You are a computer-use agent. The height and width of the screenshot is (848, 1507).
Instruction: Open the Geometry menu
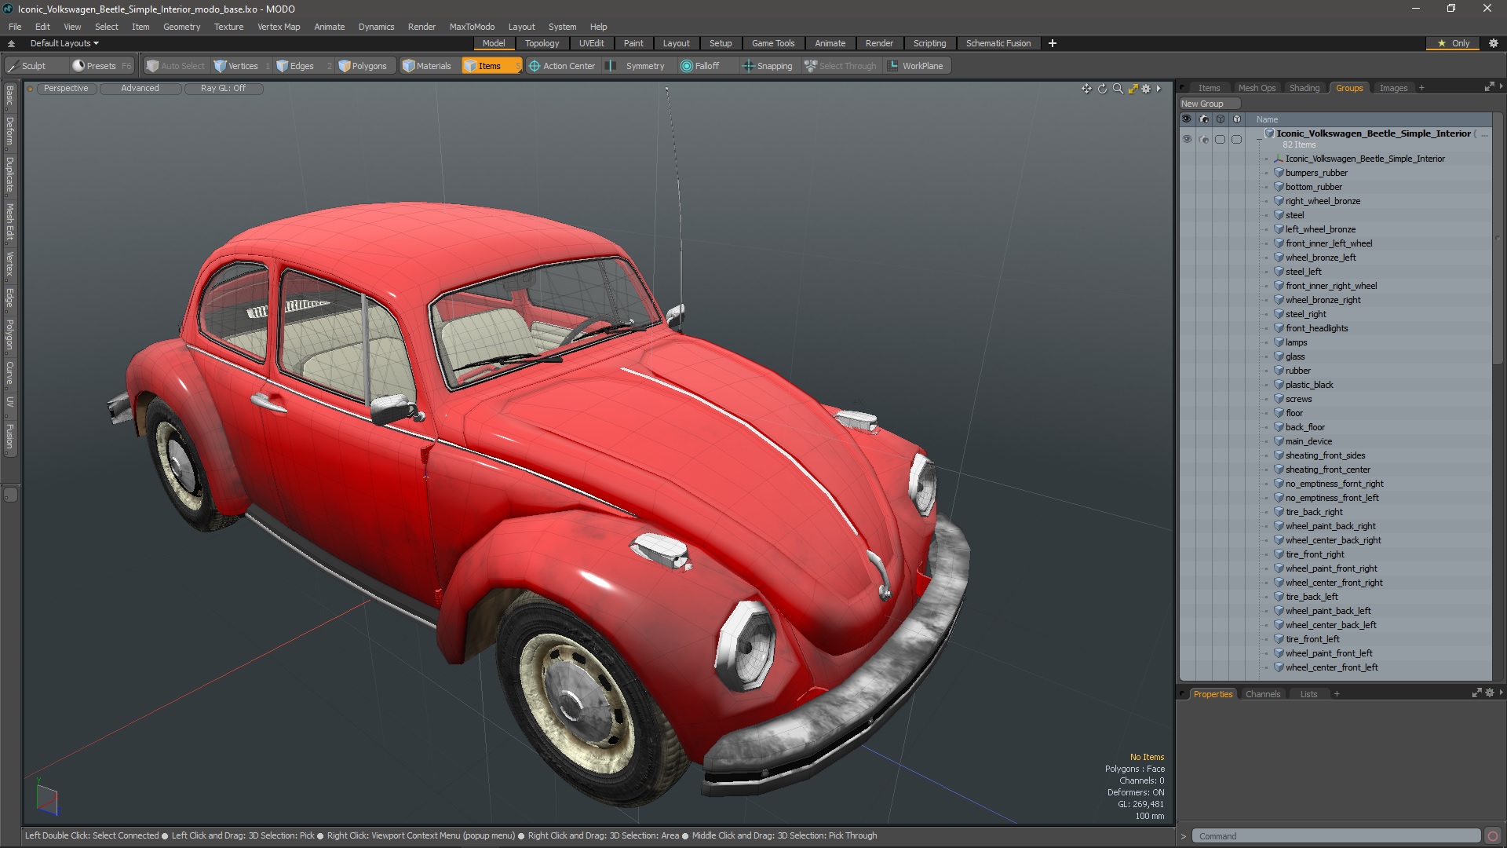click(181, 27)
